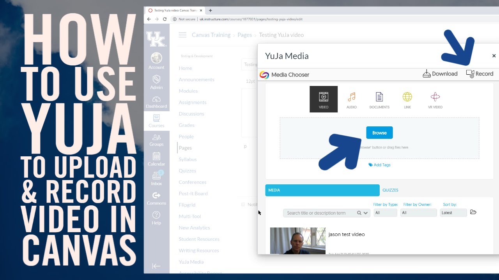499x280 pixels.
Task: Open Inbox in the Canvas sidebar
Action: click(156, 178)
